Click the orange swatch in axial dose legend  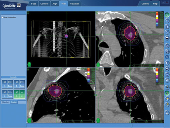click(157, 13)
